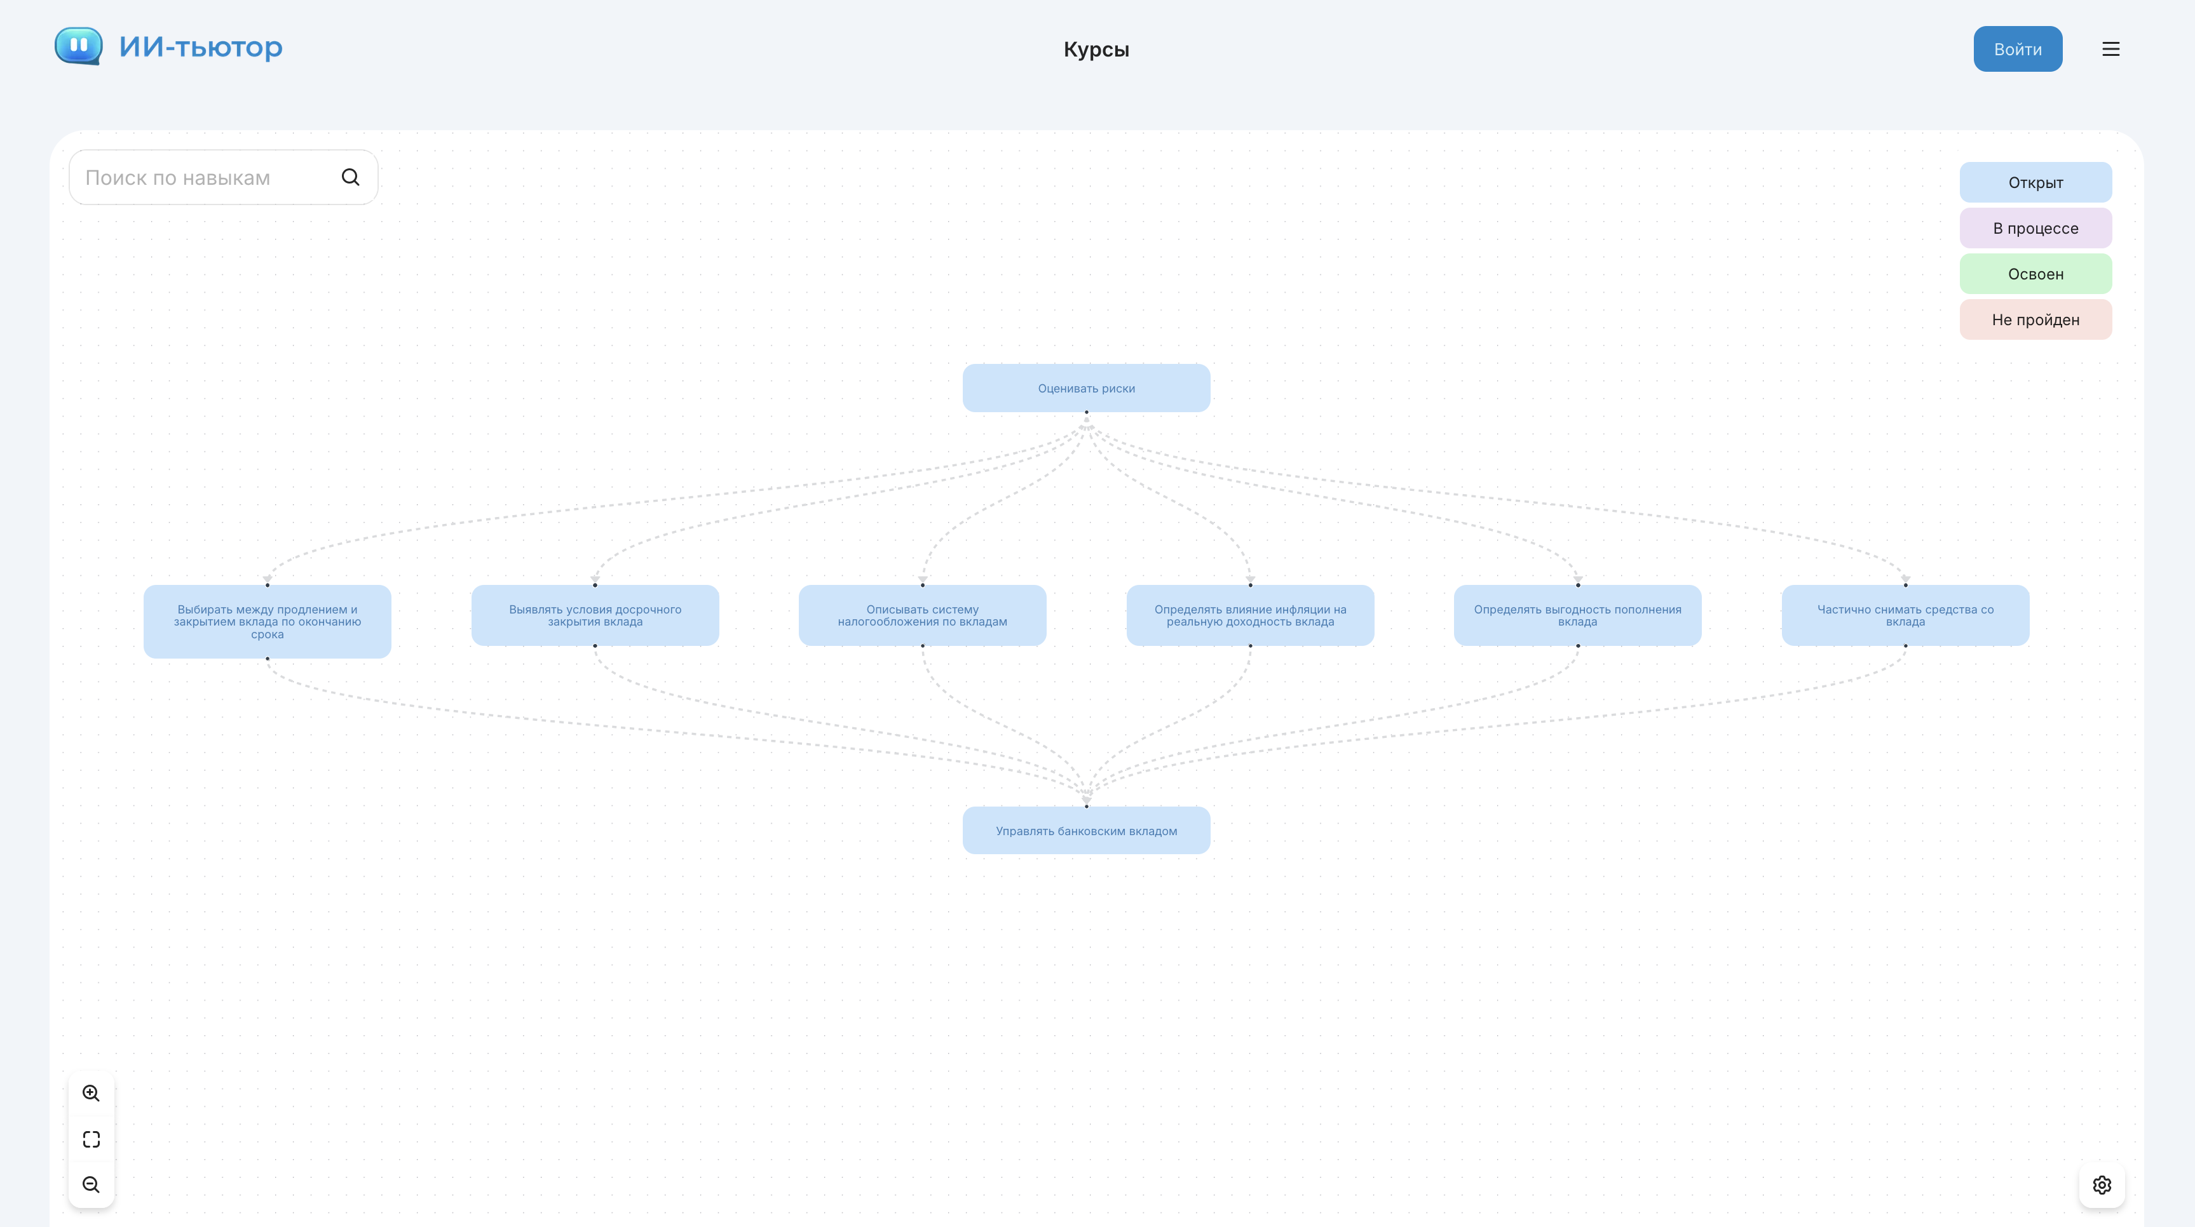2195x1227 pixels.
Task: Click the search magnifier icon
Action: point(350,177)
